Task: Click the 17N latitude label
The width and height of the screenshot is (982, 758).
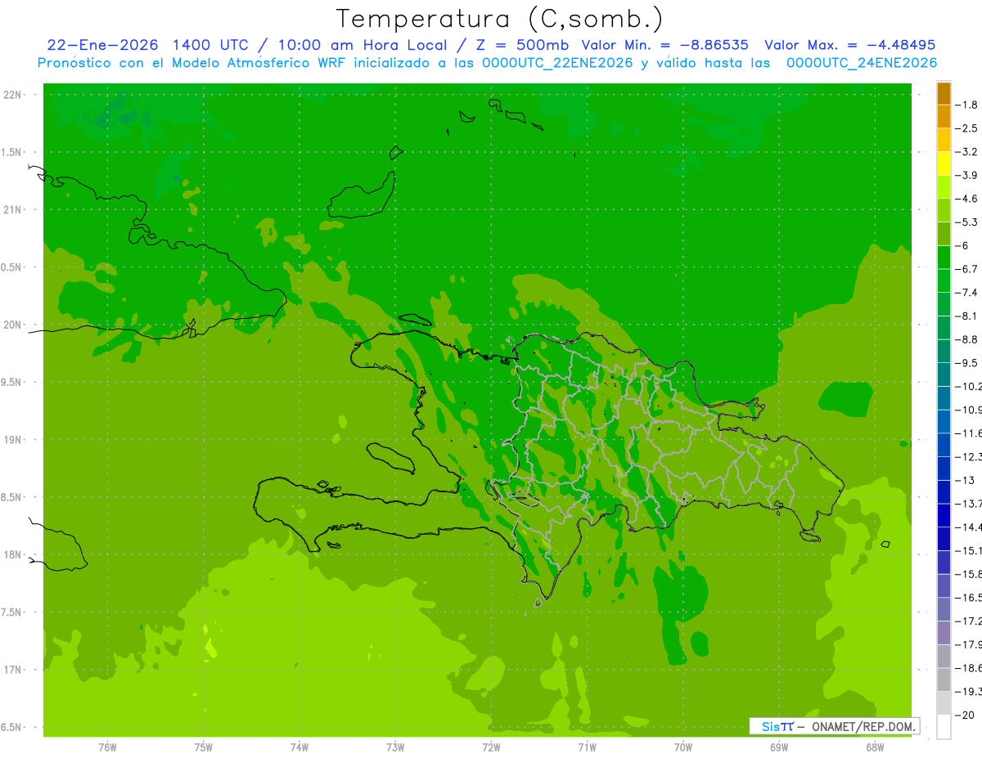Action: point(13,670)
